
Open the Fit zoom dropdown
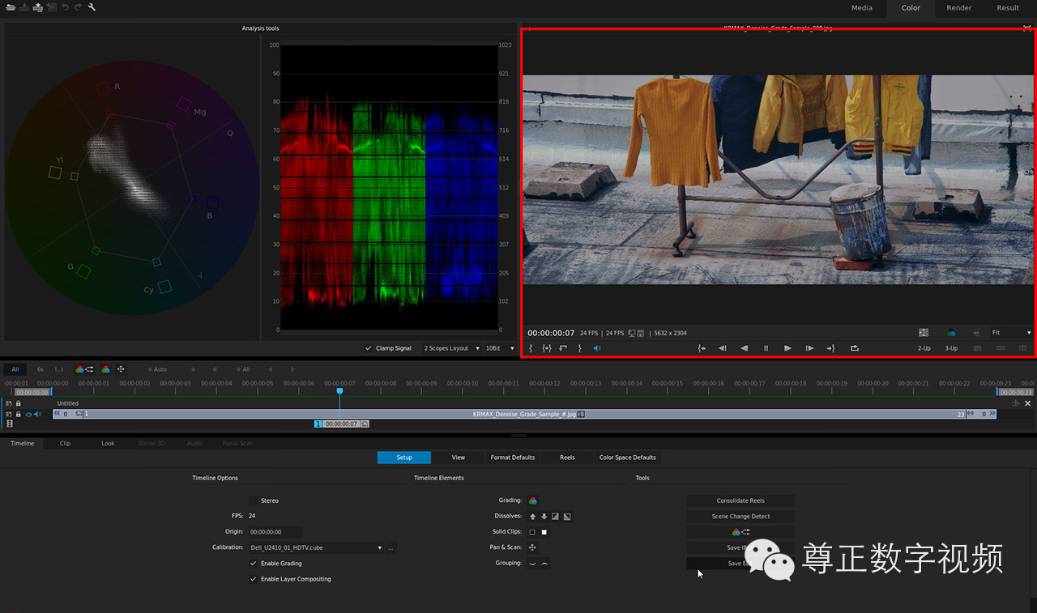[x=1012, y=333]
